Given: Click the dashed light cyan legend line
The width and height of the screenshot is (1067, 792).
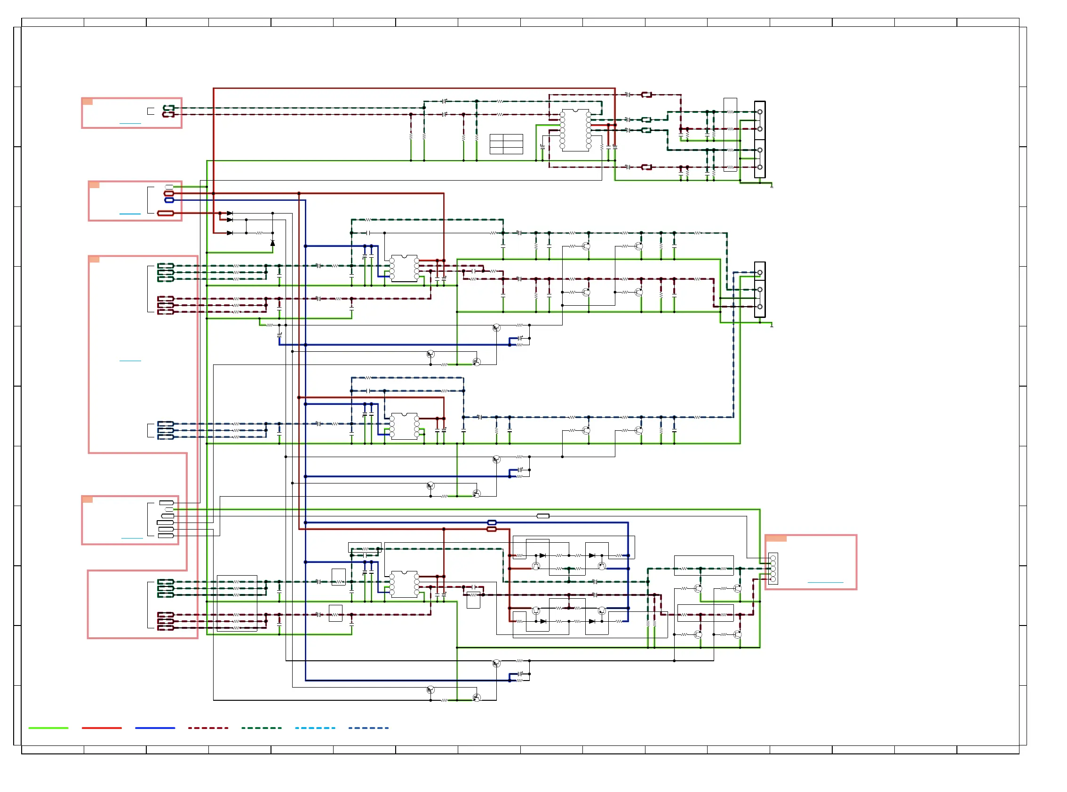Looking at the screenshot, I should pyautogui.click(x=315, y=728).
